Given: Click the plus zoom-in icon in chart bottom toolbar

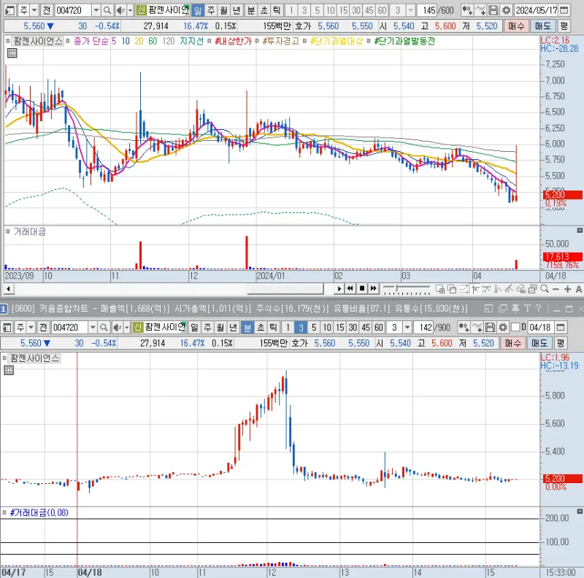Looking at the screenshot, I should pyautogui.click(x=568, y=289).
